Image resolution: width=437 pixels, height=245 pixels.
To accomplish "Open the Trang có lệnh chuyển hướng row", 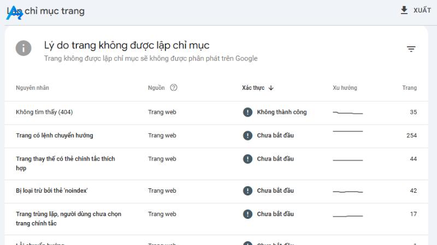I will pos(216,136).
